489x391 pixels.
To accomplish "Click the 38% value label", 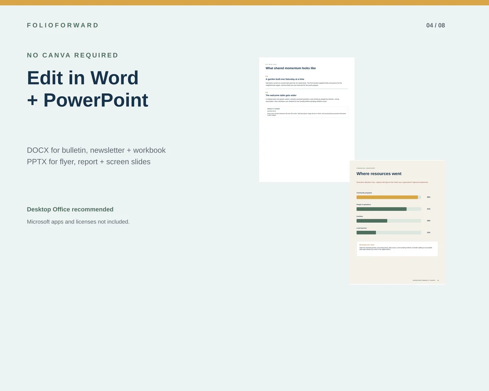I will pos(429,197).
